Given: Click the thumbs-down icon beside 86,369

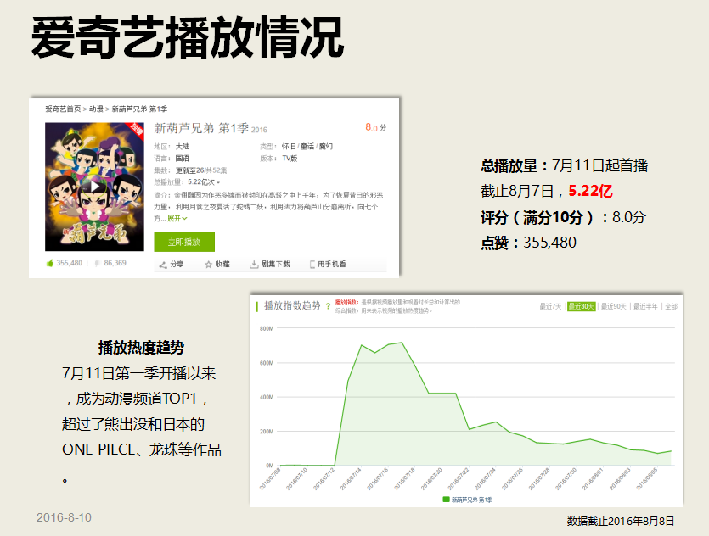Looking at the screenshot, I should click(x=97, y=263).
